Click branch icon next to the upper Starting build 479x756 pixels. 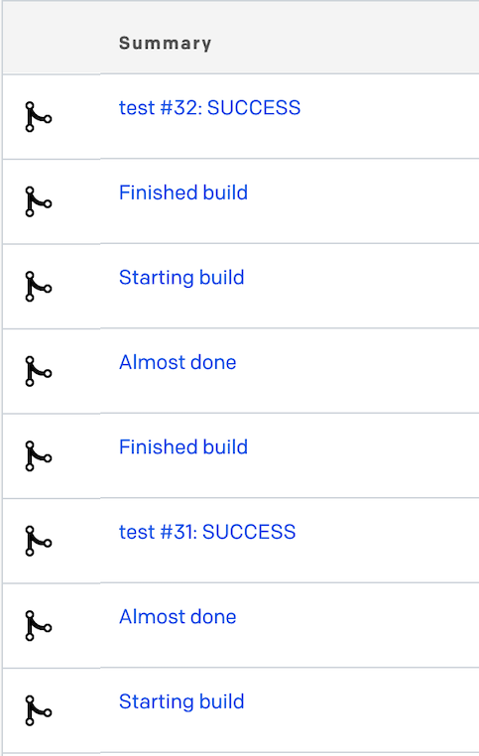pos(38,287)
